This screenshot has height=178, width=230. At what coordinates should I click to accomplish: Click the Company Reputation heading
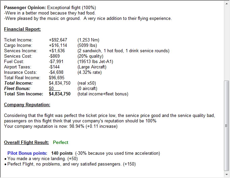pos(27,105)
